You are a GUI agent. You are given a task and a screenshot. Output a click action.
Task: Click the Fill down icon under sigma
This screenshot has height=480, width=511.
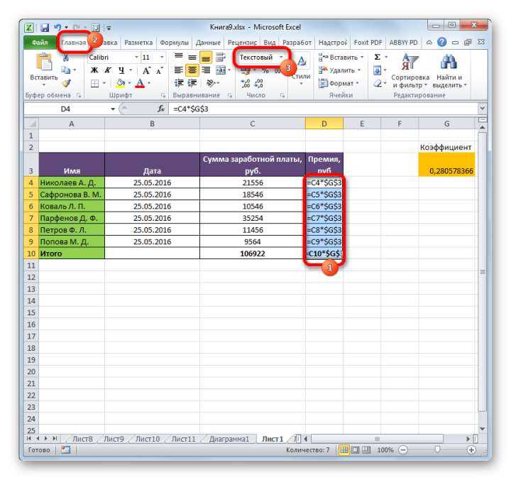(378, 70)
